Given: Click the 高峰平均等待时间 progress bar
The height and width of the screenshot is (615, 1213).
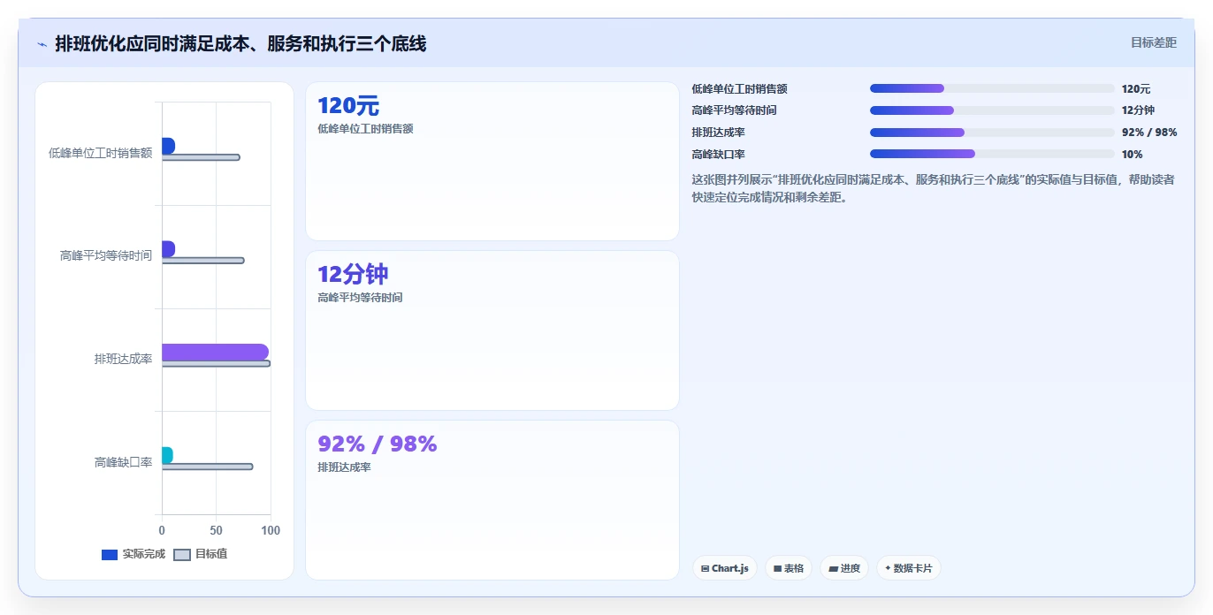Looking at the screenshot, I should tap(992, 110).
